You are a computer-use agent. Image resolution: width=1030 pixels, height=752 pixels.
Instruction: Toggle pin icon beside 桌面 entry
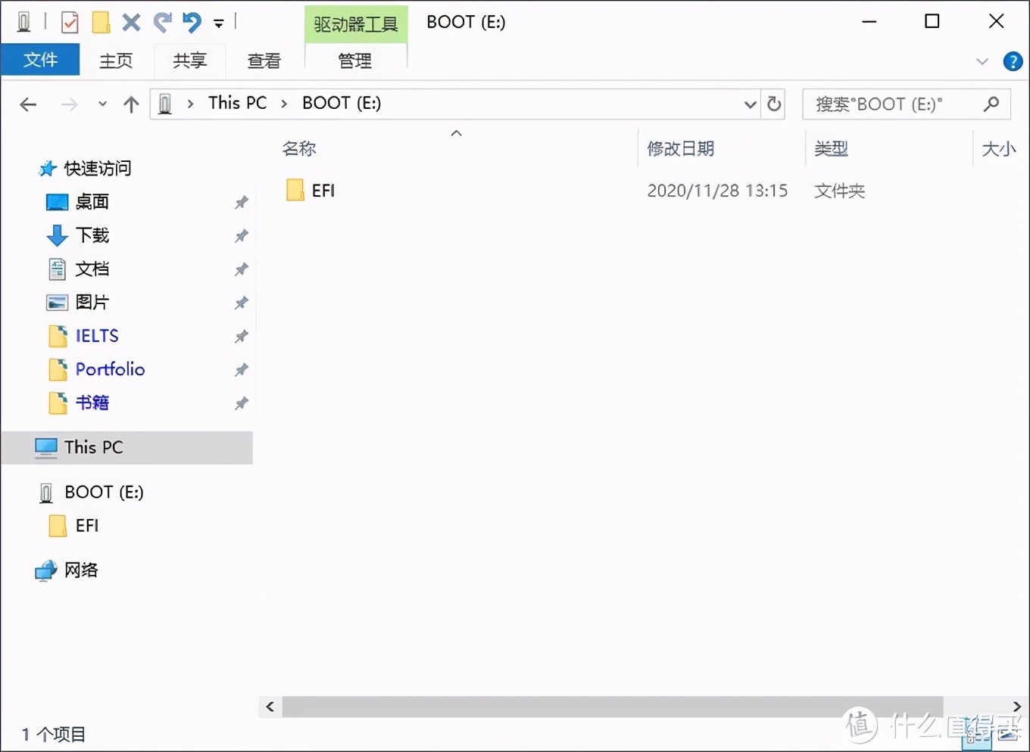[x=241, y=202]
